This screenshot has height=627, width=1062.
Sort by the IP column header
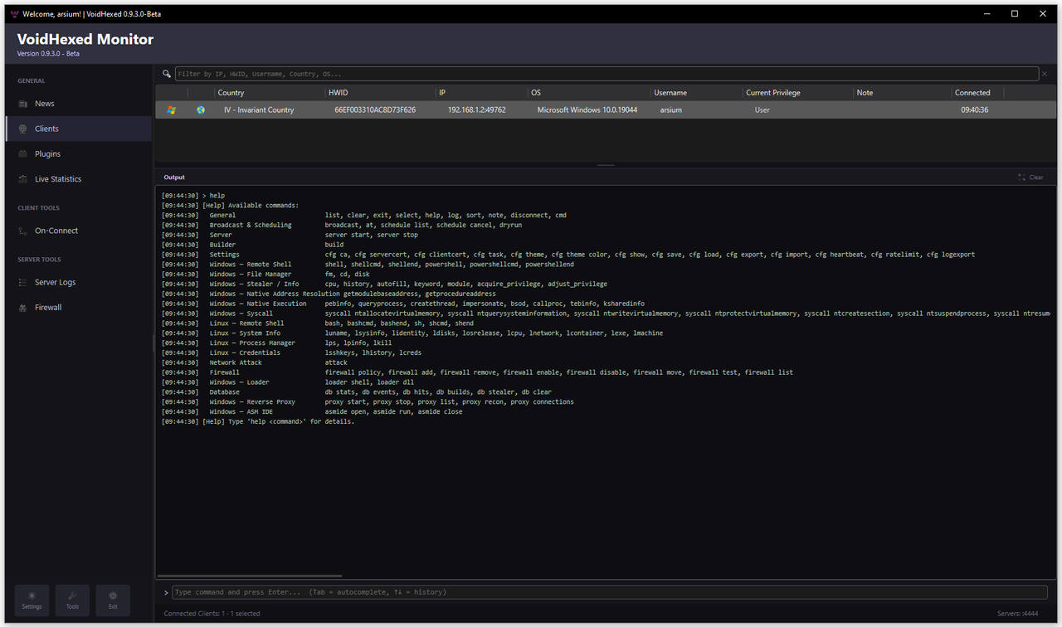[482, 93]
